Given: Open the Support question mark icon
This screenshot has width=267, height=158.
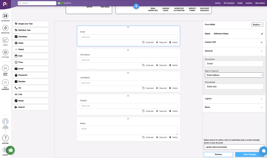Looking at the screenshot, I should click(x=5, y=138).
